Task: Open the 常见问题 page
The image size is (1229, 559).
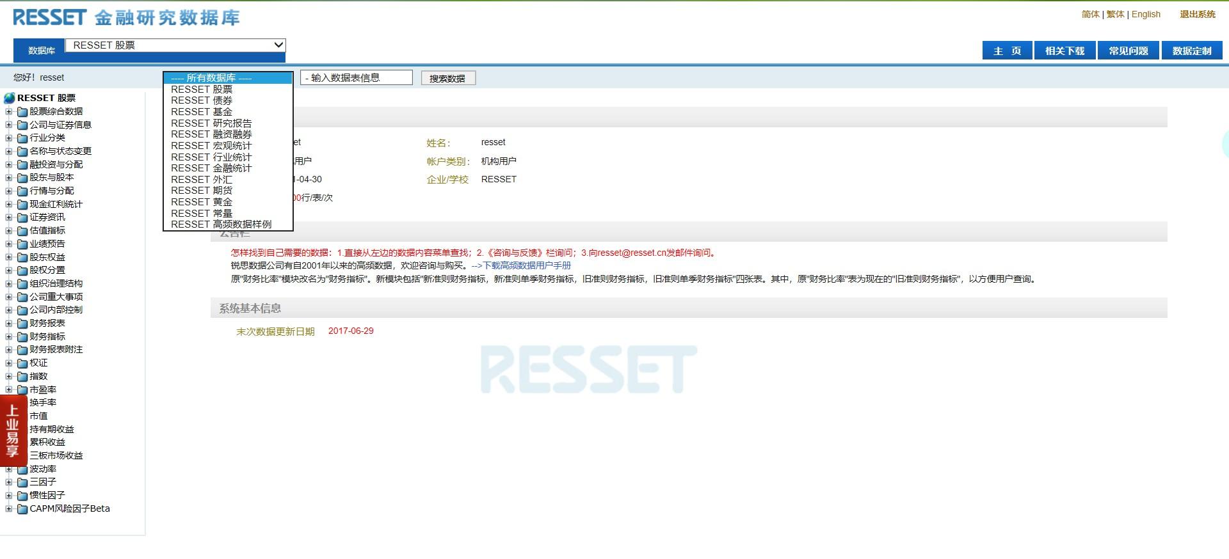Action: click(1129, 51)
